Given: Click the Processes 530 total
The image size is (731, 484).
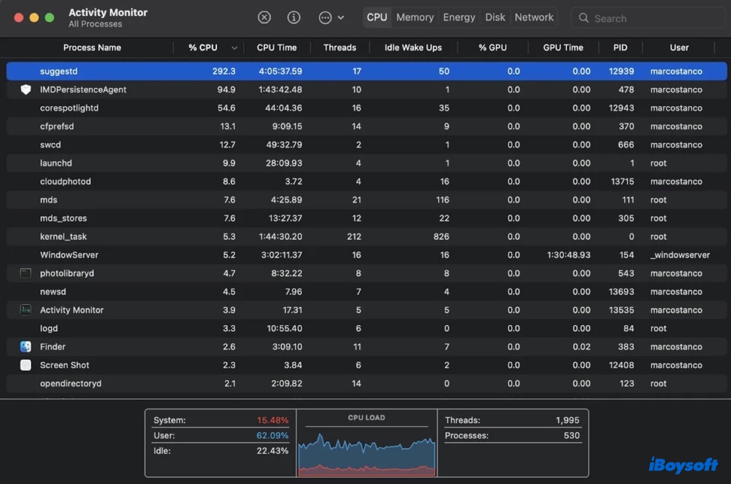Looking at the screenshot, I should pyautogui.click(x=572, y=435).
